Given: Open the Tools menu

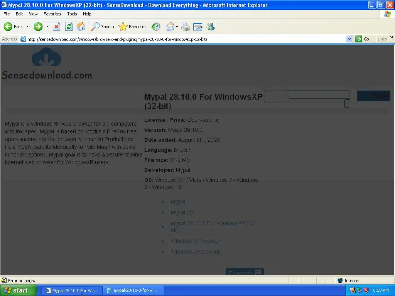Looking at the screenshot, I should point(72,14).
